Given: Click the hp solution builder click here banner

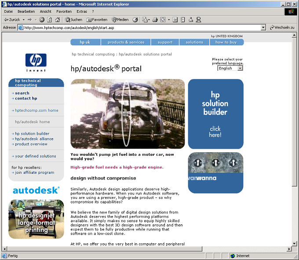Looking at the screenshot, I should [x=215, y=114].
